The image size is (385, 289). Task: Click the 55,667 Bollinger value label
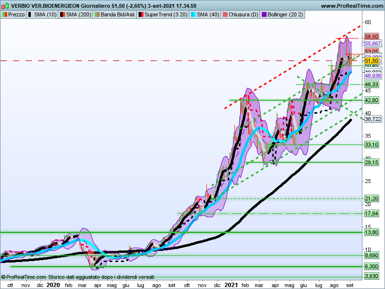[372, 43]
